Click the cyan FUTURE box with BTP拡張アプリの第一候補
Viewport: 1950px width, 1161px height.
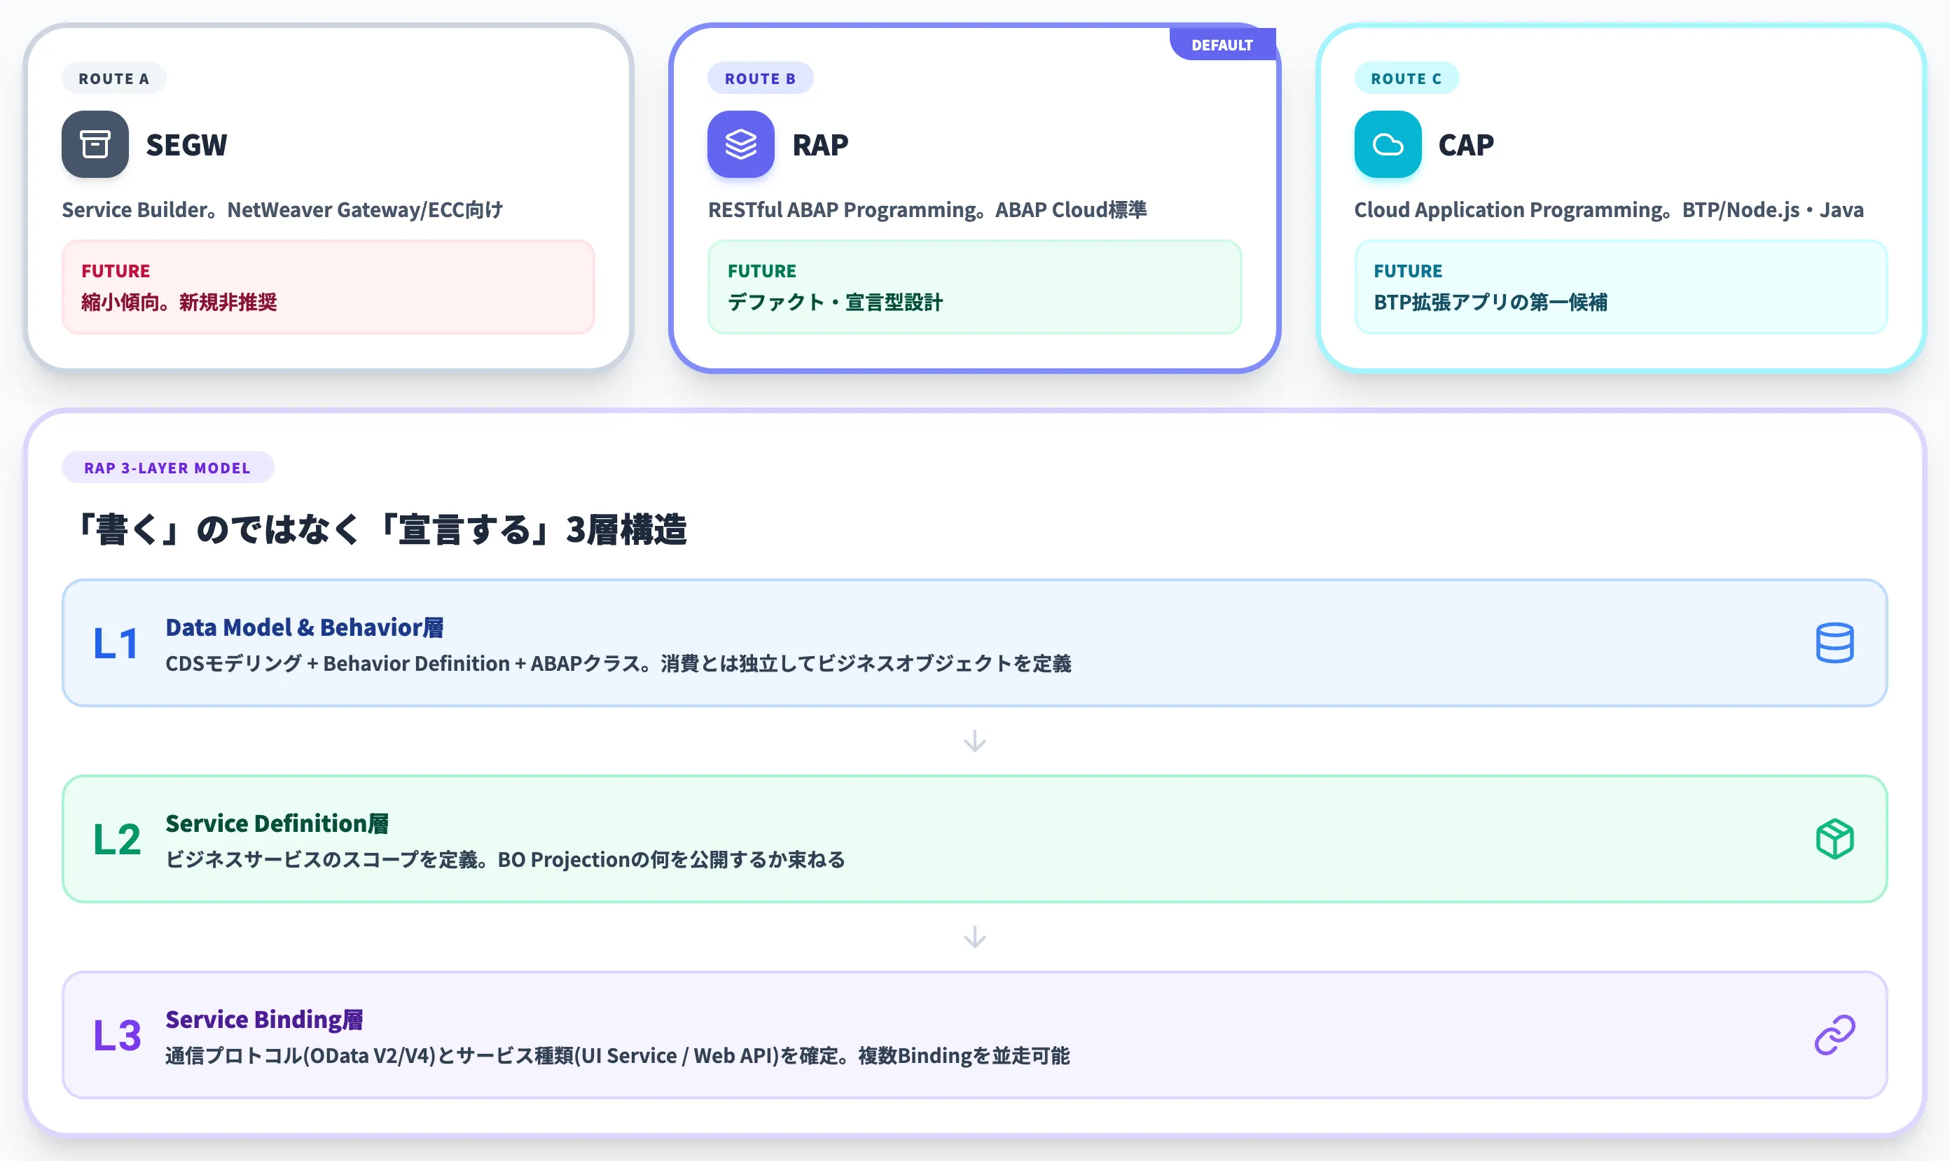(1621, 287)
